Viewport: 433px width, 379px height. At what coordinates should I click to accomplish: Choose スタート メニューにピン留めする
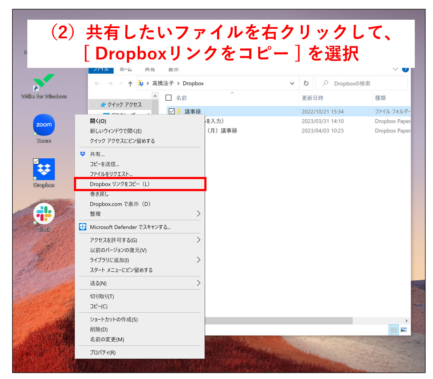click(x=140, y=270)
